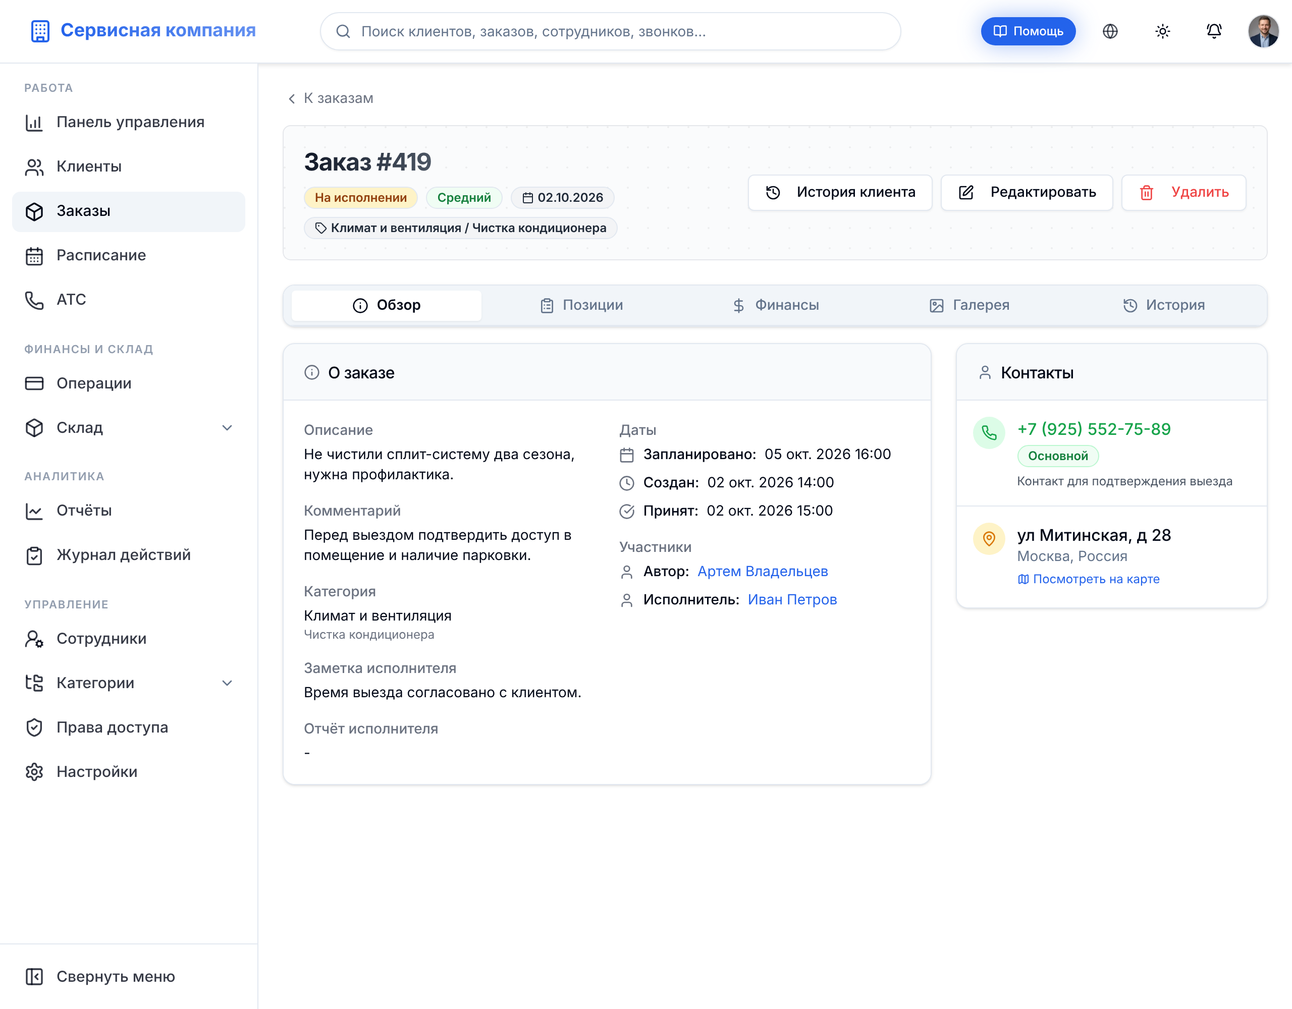
Task: Expand the Категории submenu chevron
Action: pyautogui.click(x=227, y=683)
